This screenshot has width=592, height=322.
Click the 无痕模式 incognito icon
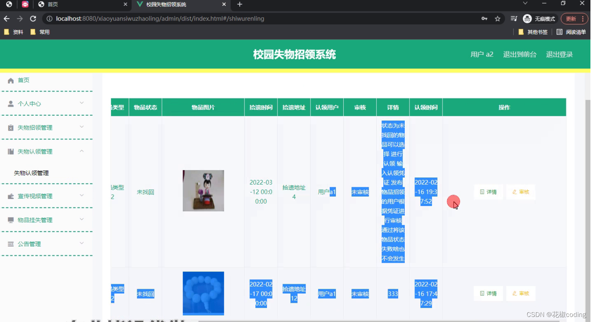pyautogui.click(x=527, y=18)
